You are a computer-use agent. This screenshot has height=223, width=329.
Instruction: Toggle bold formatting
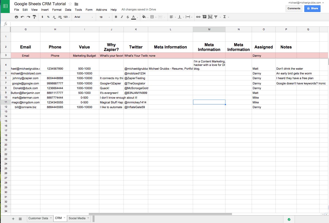(116, 17)
